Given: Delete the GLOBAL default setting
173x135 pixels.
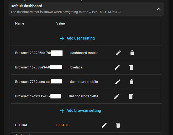Looking at the screenshot, I should [x=118, y=125].
